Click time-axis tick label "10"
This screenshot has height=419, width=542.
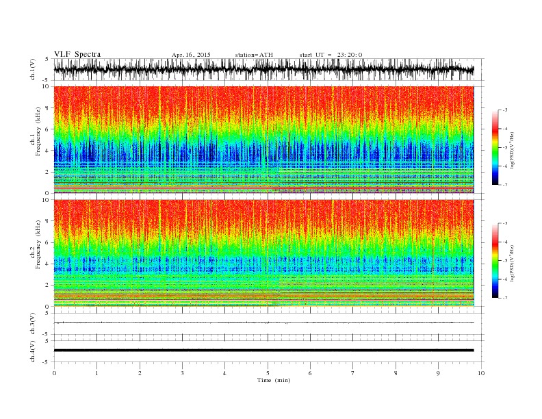(x=481, y=373)
